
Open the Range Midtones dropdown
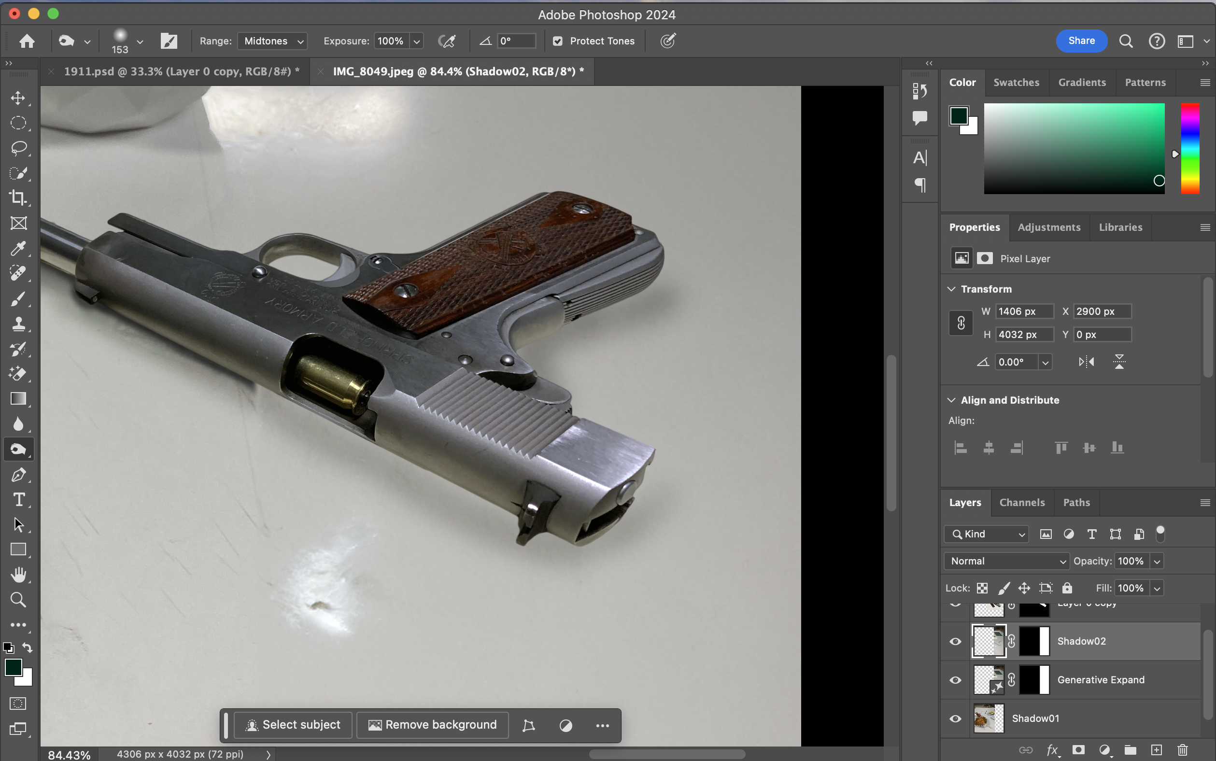click(273, 41)
